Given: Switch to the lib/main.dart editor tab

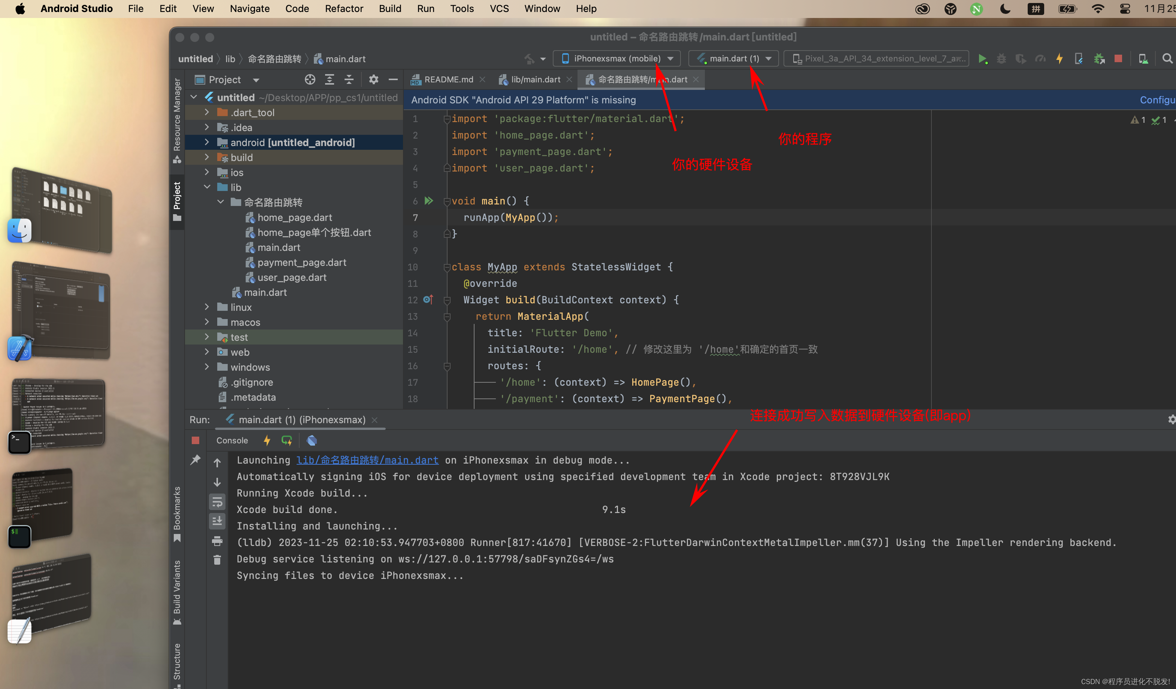Looking at the screenshot, I should pos(535,80).
